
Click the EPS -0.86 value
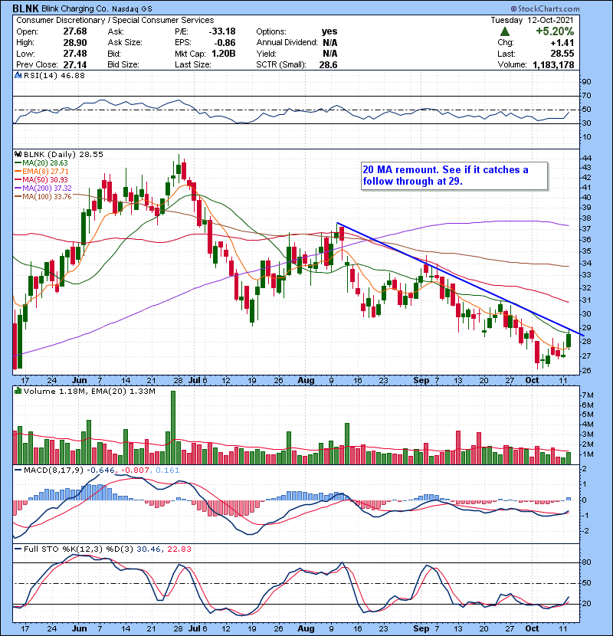pos(225,43)
